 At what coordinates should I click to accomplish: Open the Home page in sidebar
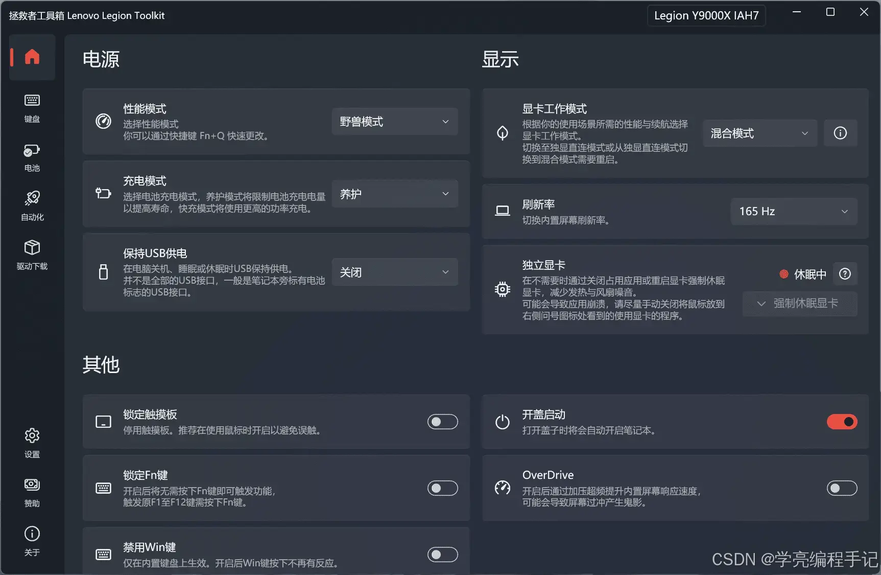[32, 57]
